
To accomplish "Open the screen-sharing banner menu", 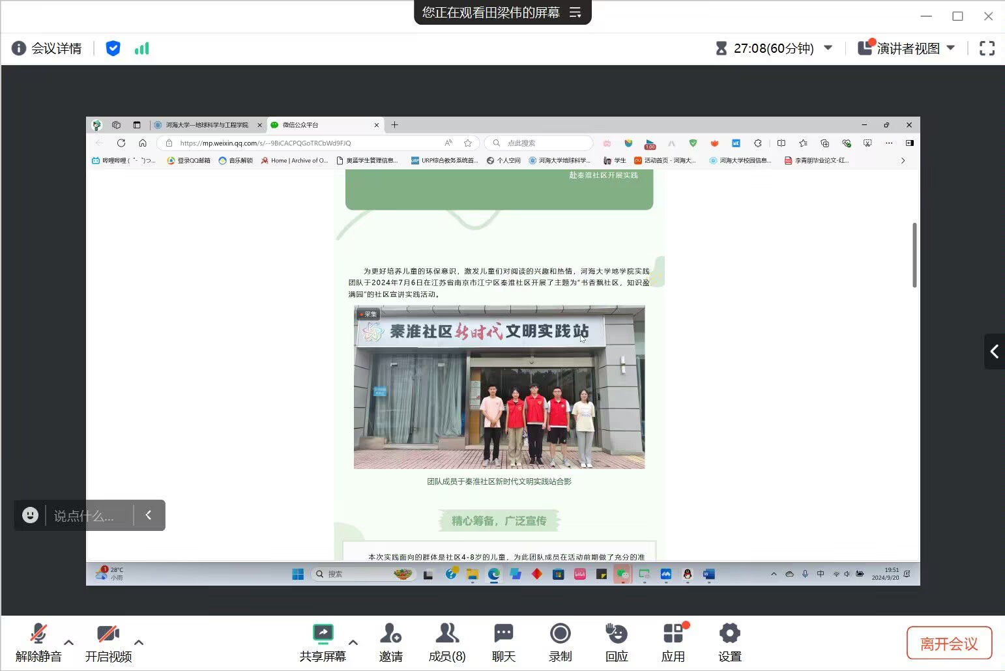I will pyautogui.click(x=575, y=12).
